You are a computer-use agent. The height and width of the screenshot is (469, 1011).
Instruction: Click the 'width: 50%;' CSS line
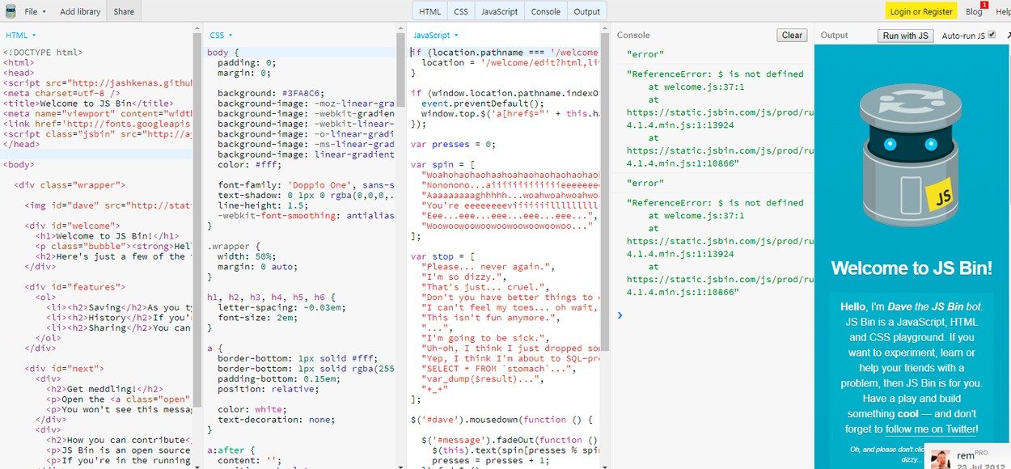(247, 256)
